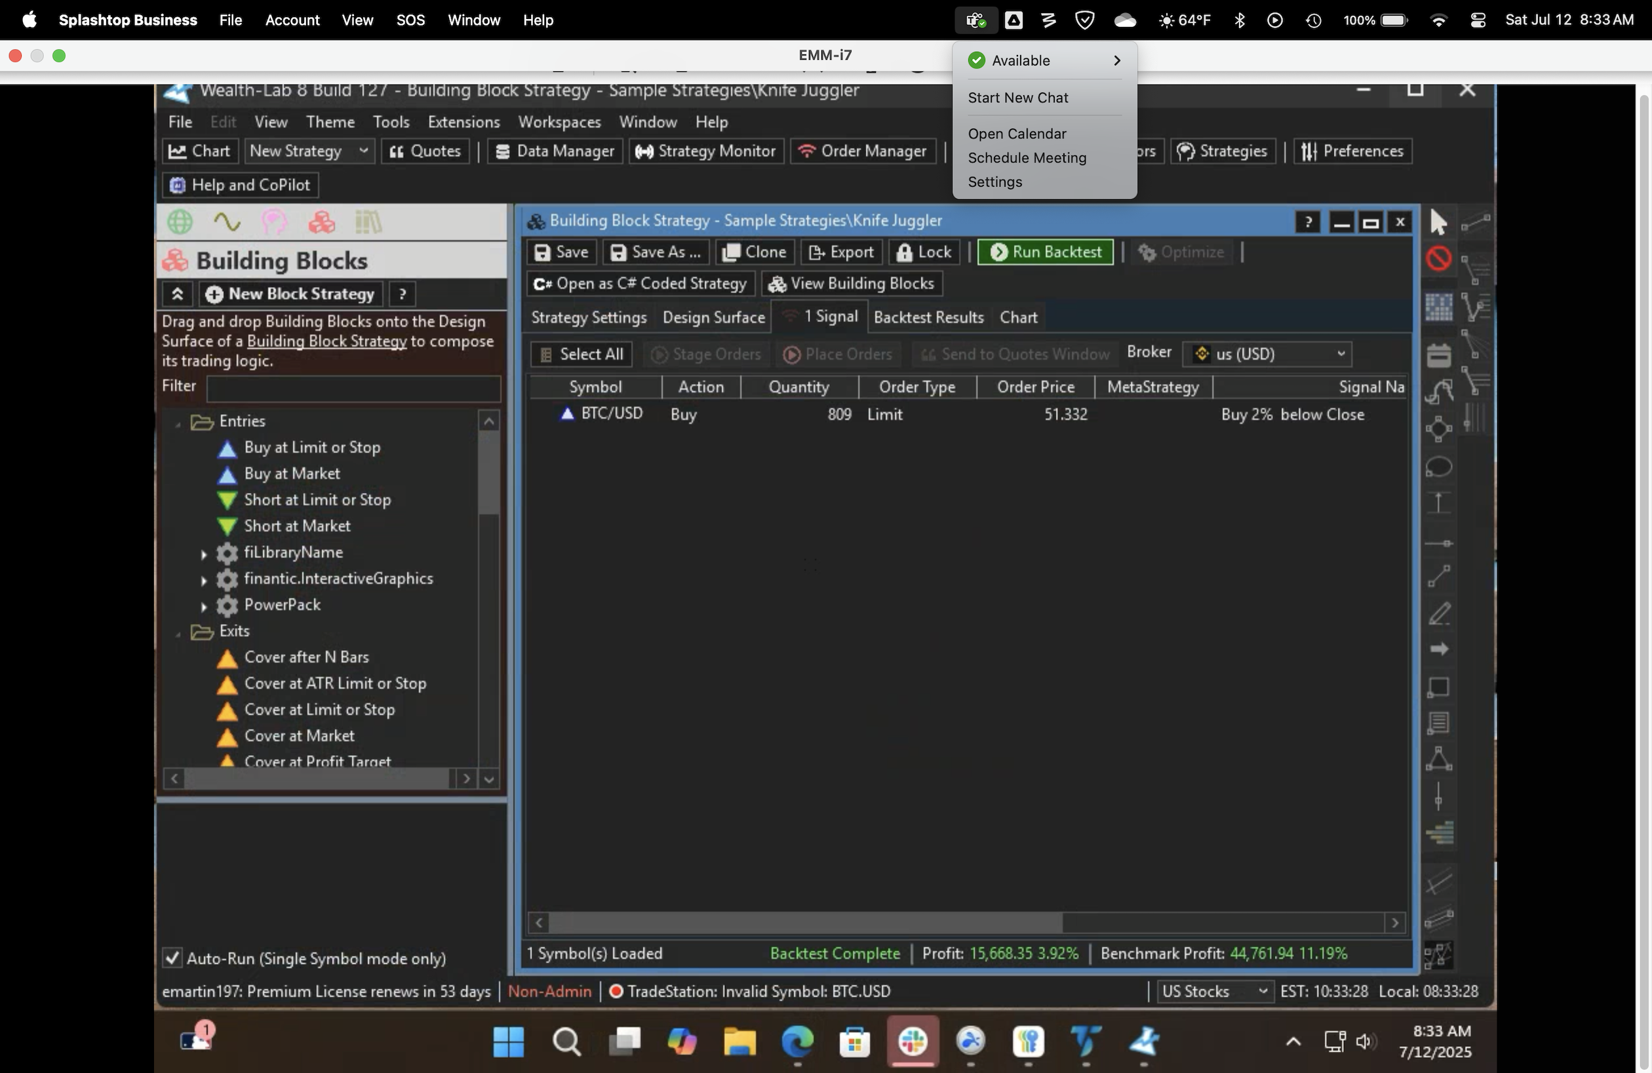Open the US Stocks market dropdown

1215,991
